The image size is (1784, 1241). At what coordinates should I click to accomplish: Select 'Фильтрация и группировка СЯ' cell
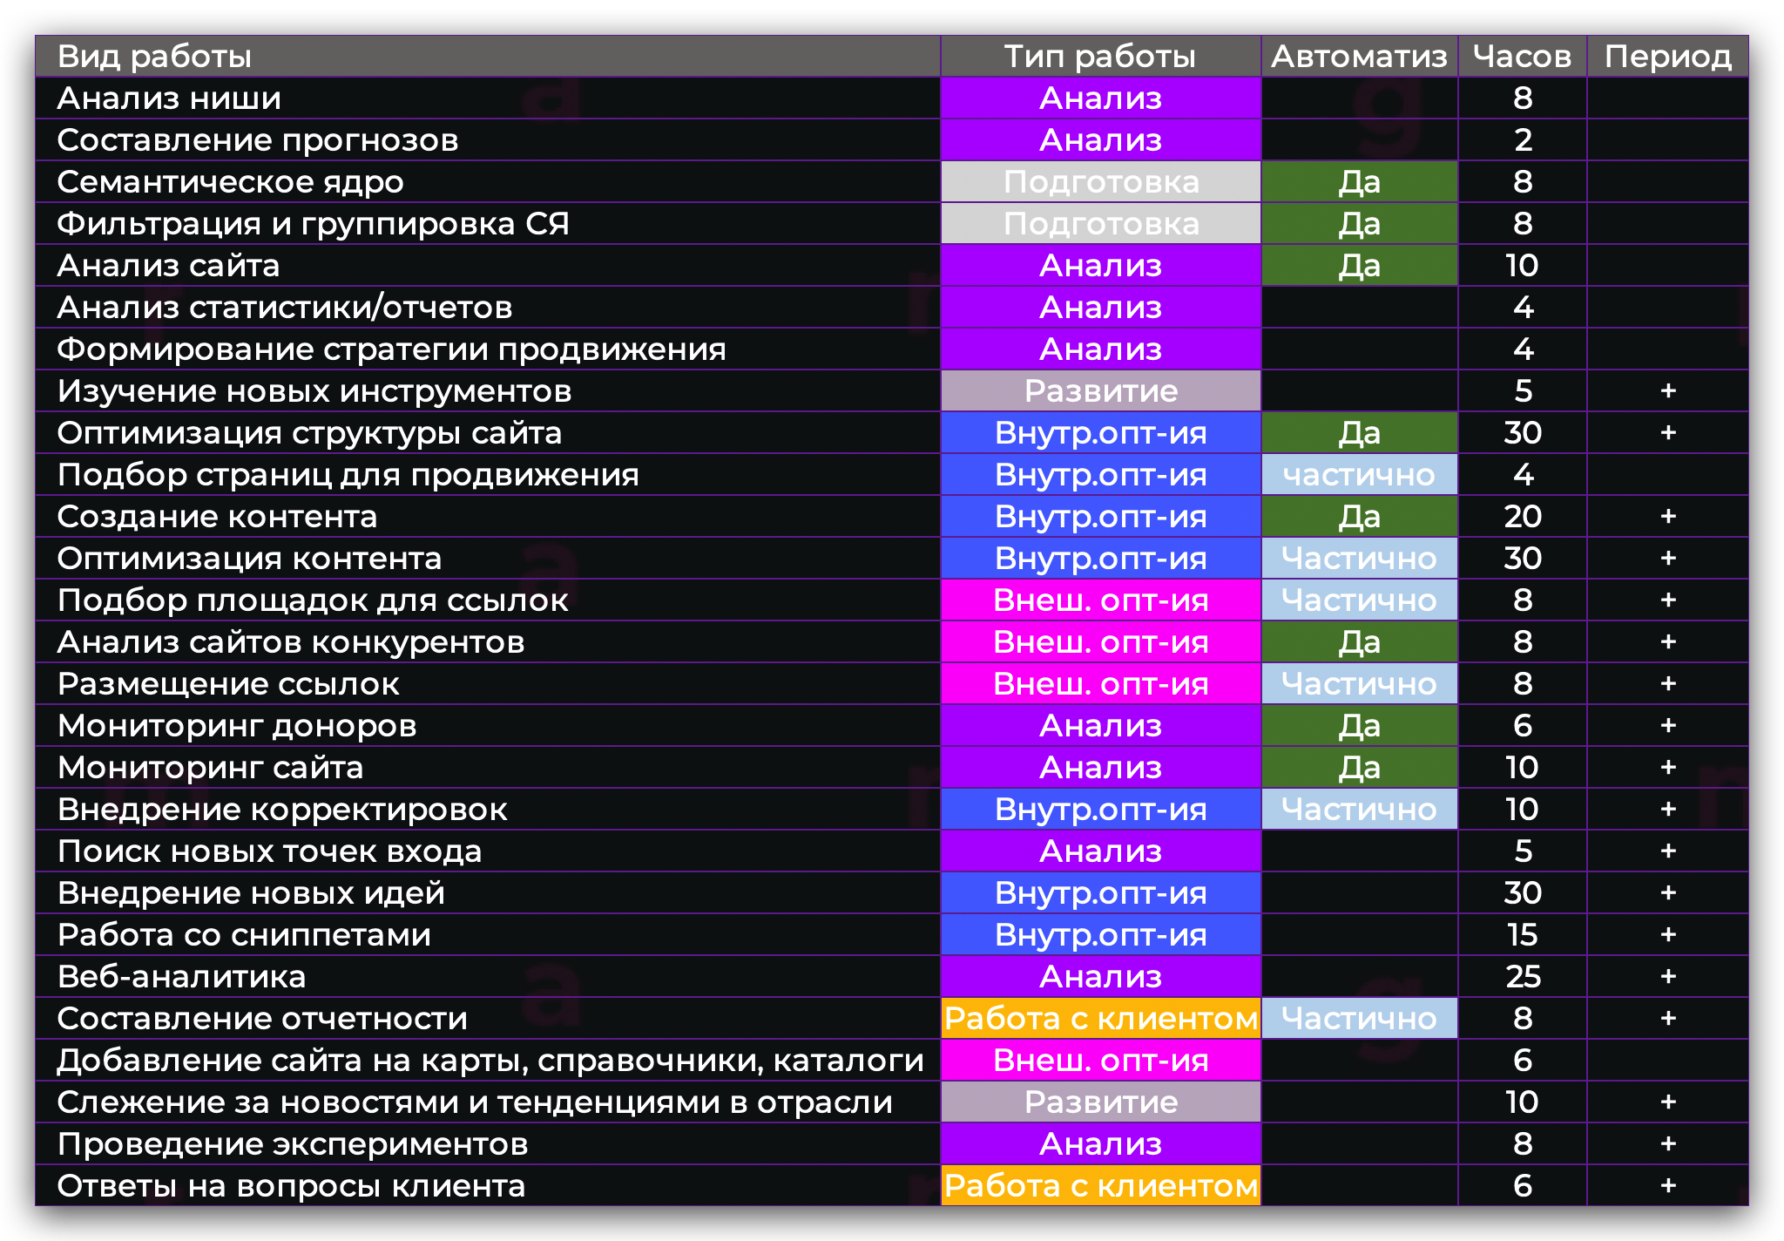[x=488, y=224]
